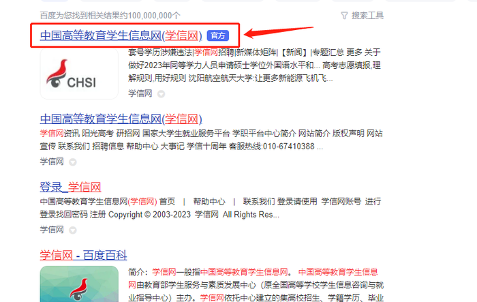Click first result snippet about 套号学历涉嫌违法
The width and height of the screenshot is (477, 302).
point(254,65)
